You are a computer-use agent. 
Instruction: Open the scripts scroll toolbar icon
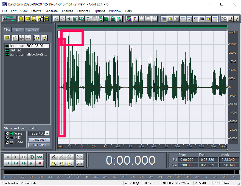(230, 19)
